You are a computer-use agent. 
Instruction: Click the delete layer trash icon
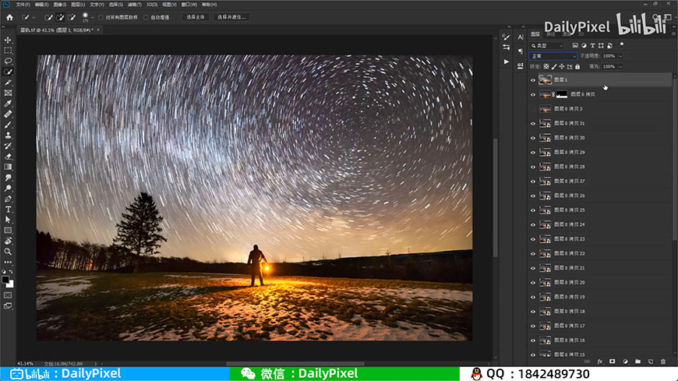663,362
